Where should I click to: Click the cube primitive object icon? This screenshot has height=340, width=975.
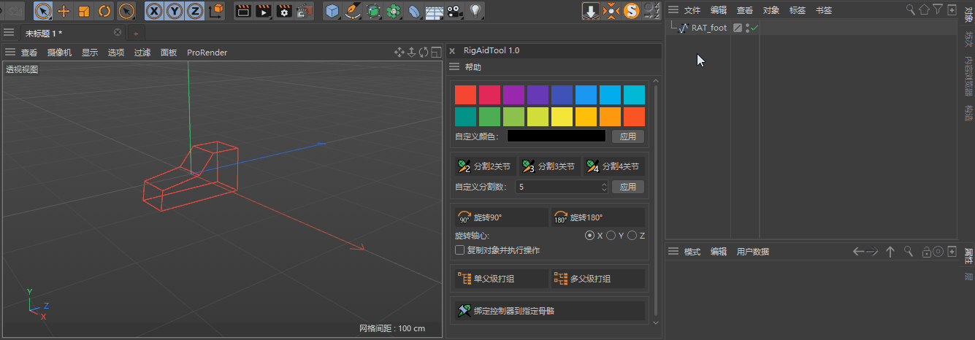(x=332, y=11)
